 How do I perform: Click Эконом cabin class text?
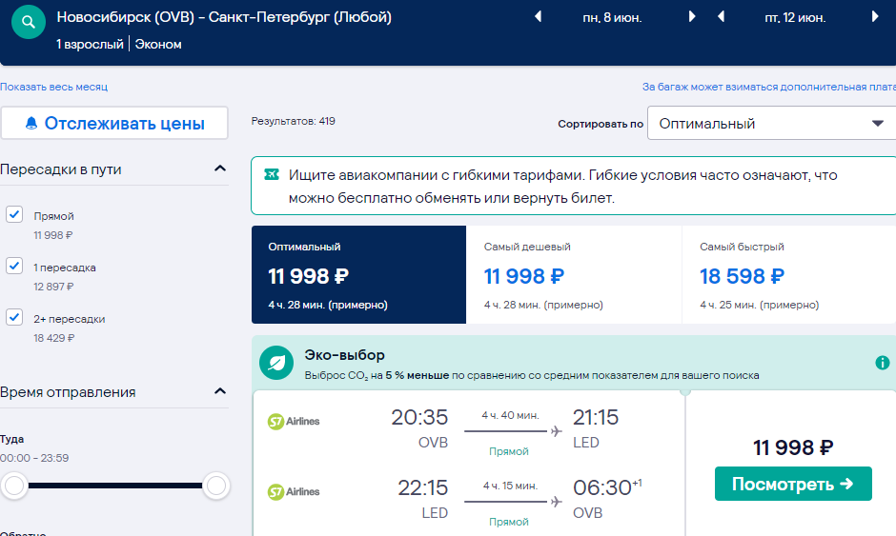click(158, 44)
